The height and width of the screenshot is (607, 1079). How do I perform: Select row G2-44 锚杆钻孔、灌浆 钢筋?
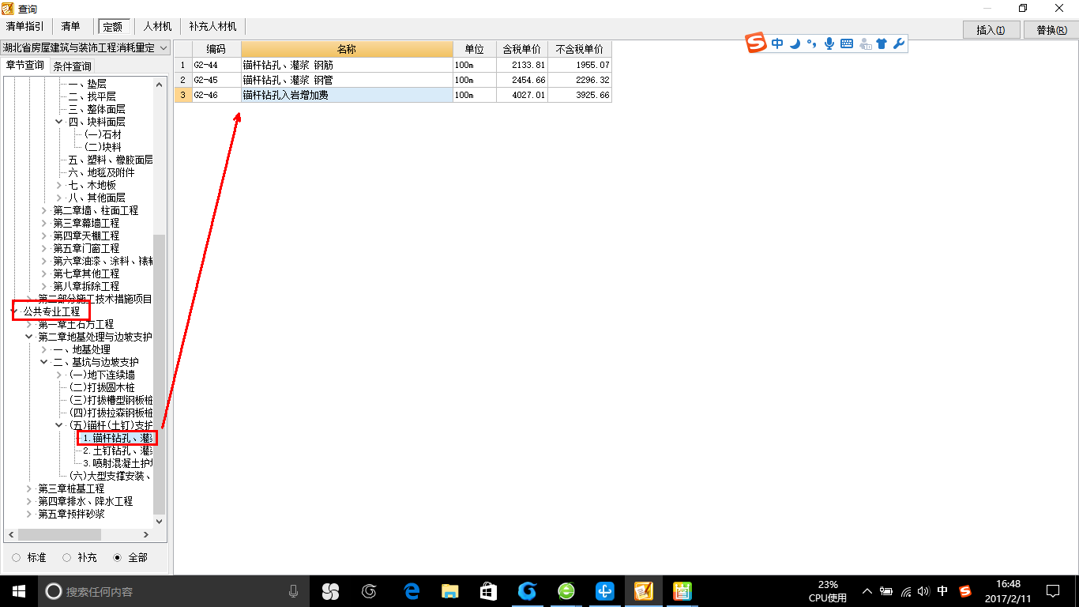point(393,65)
